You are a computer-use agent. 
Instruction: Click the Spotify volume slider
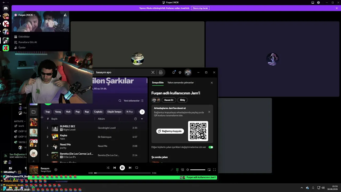coord(198,170)
